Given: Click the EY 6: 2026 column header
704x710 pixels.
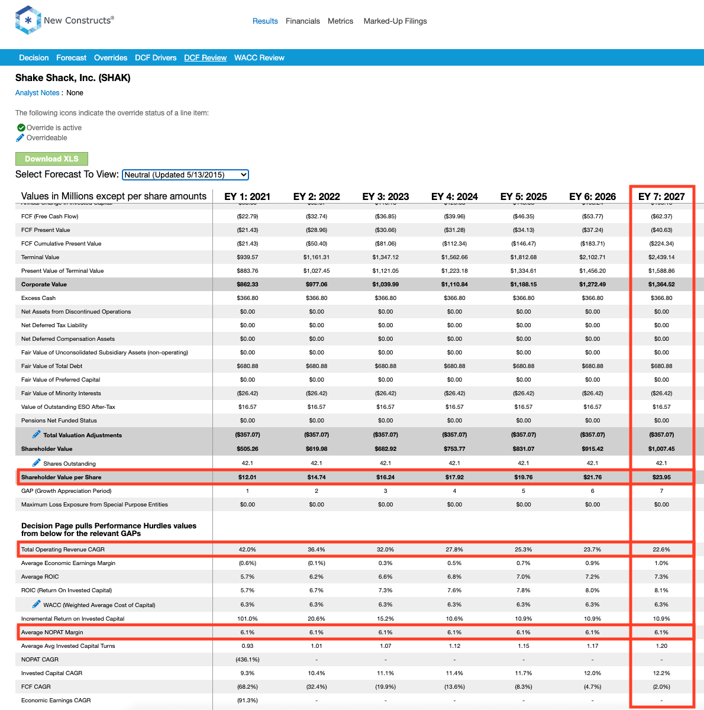Looking at the screenshot, I should click(593, 196).
